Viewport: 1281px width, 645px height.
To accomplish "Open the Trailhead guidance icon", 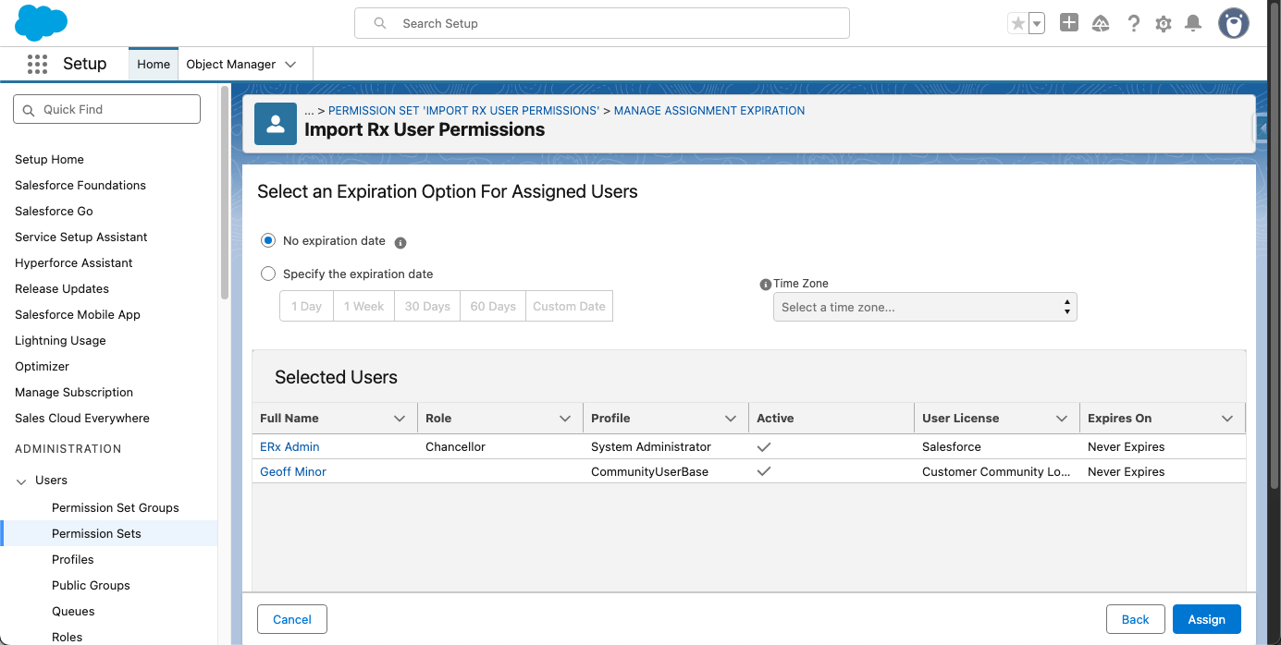I will (x=1101, y=24).
